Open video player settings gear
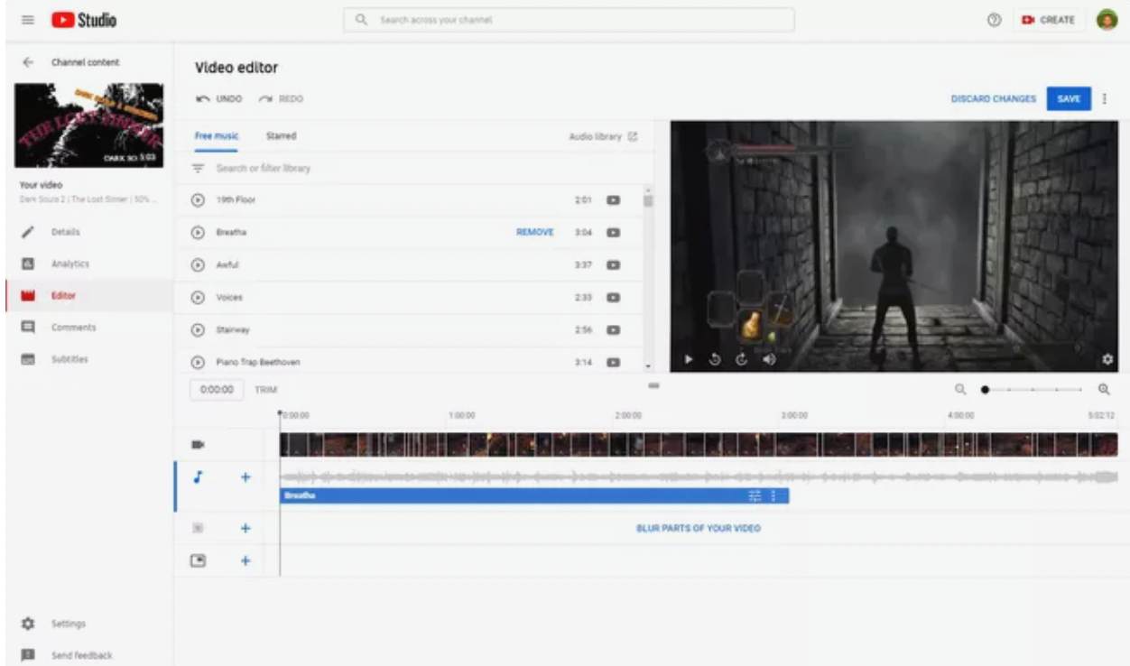The image size is (1130, 666). [1107, 359]
